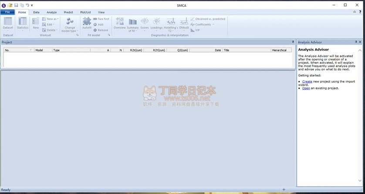Switch to the Predict ribbon tab
365x194 pixels.
tap(68, 12)
